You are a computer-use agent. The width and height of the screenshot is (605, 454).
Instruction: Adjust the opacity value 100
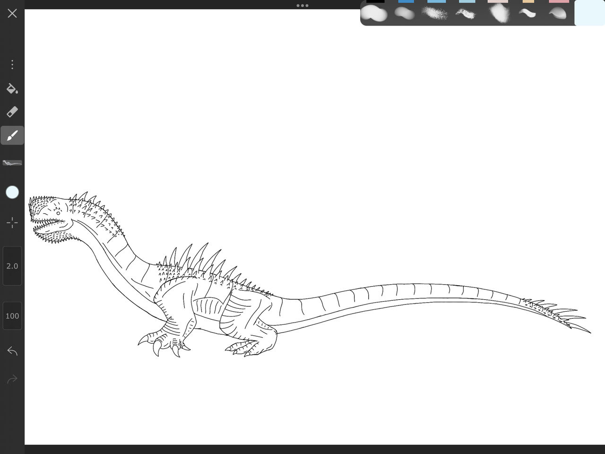[12, 316]
